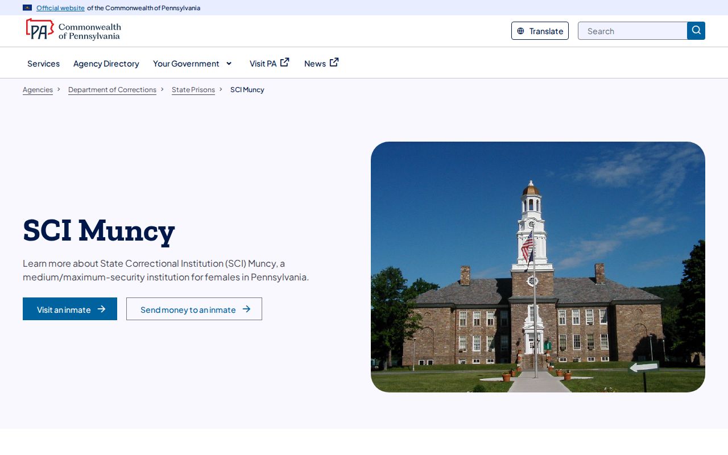
Task: Click the Send money to an inmate button
Action: 194,309
